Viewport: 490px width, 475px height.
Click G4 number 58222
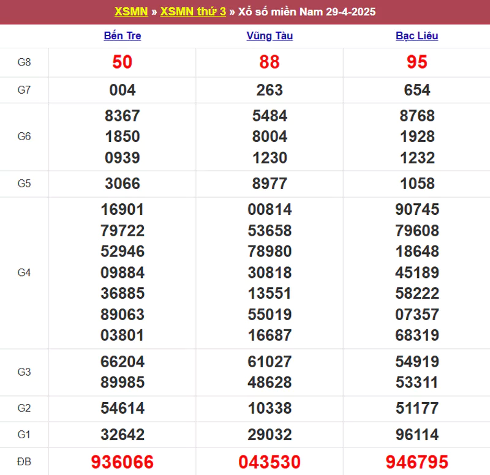coord(417,293)
